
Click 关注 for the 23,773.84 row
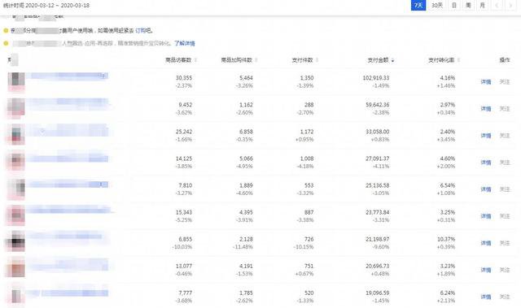pos(505,216)
